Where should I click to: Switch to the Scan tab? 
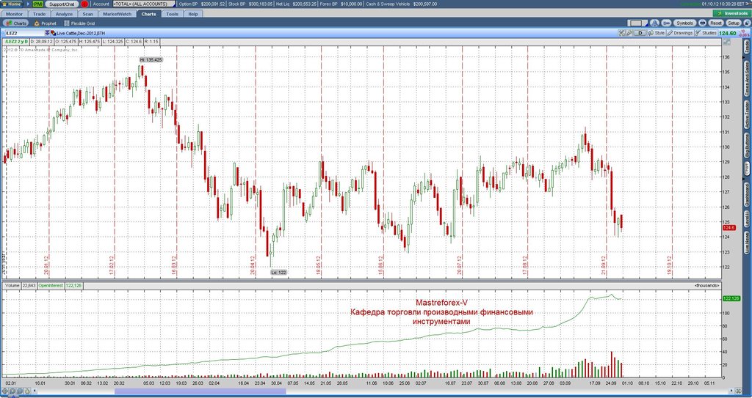tap(88, 14)
